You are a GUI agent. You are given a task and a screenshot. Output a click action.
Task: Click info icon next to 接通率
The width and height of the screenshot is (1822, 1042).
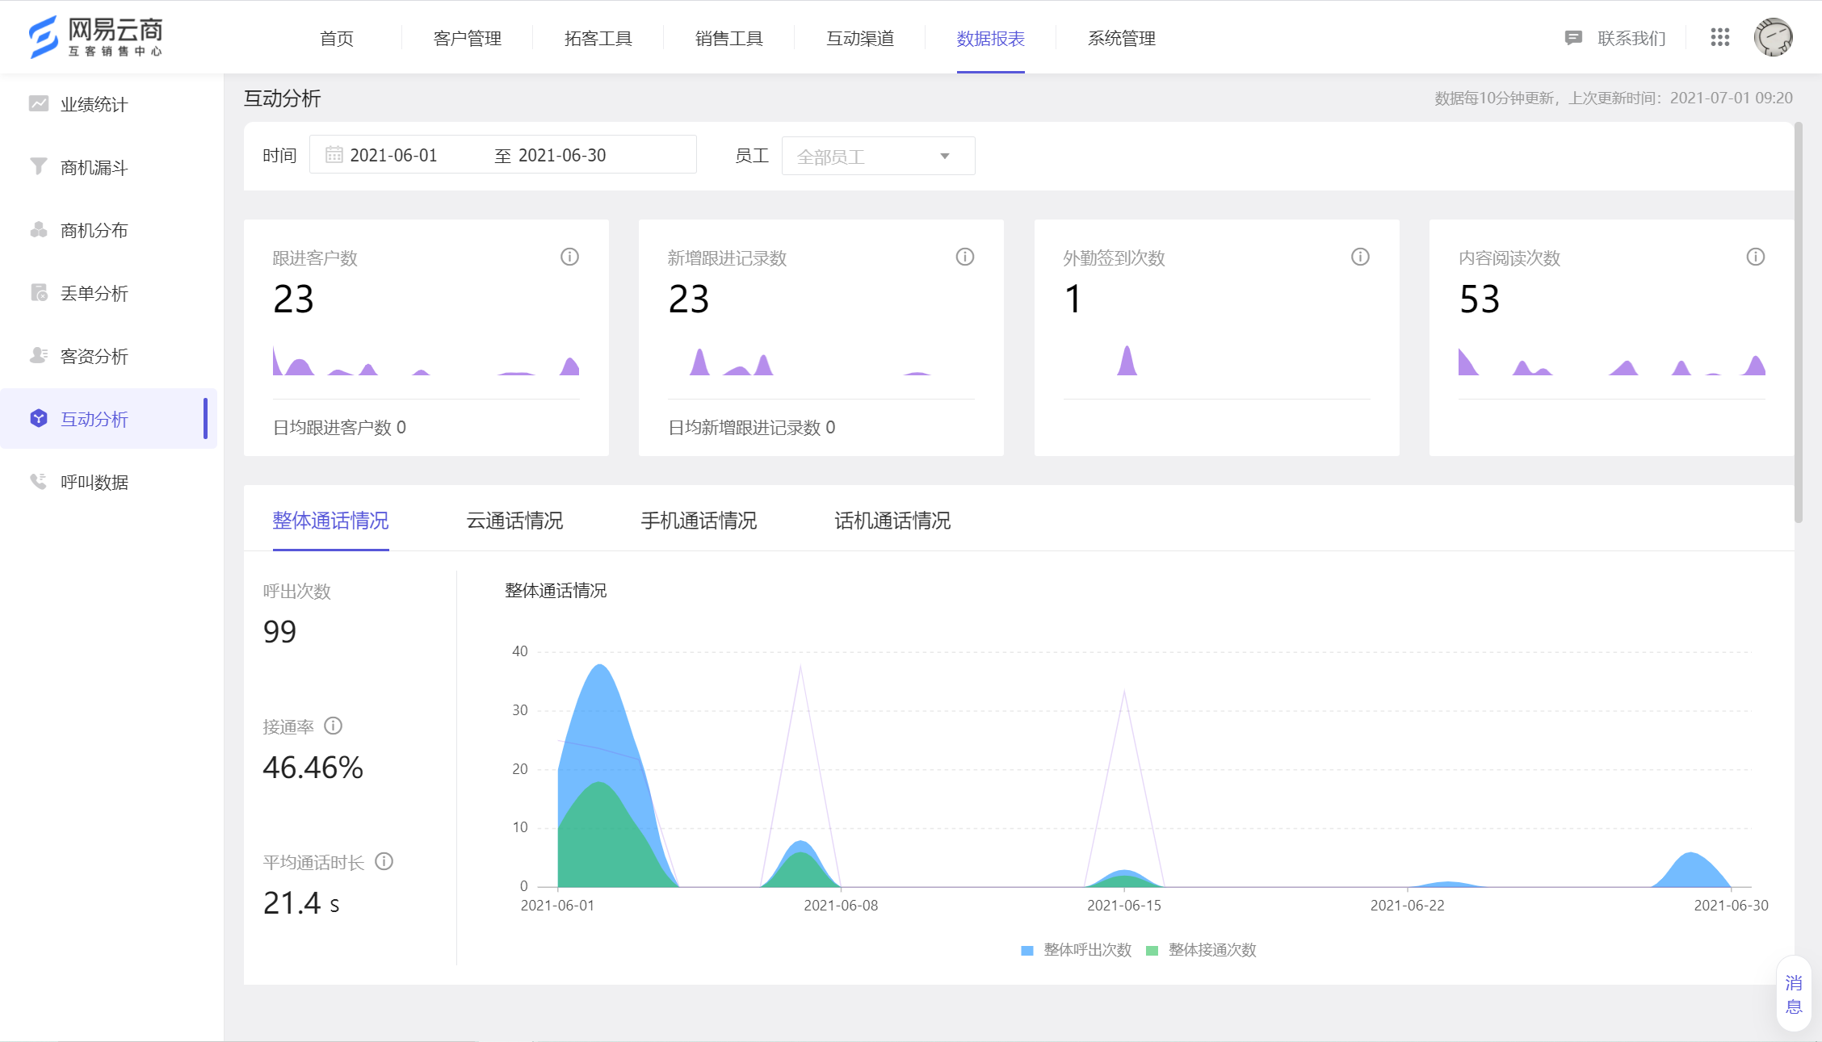(x=334, y=726)
